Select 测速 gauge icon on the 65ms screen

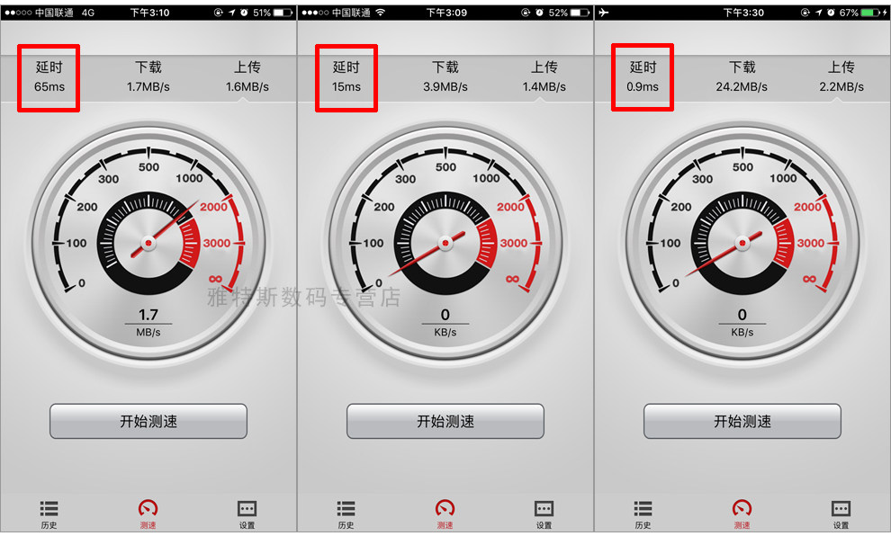tap(148, 514)
